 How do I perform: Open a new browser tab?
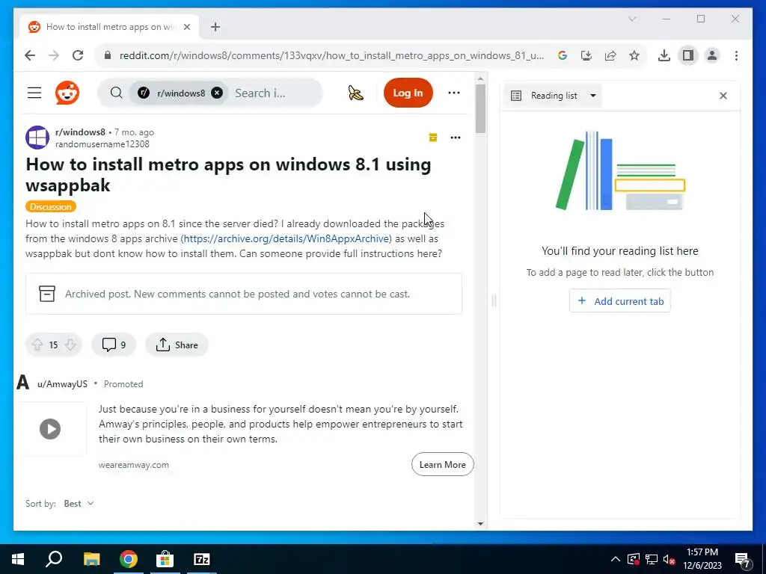215,27
